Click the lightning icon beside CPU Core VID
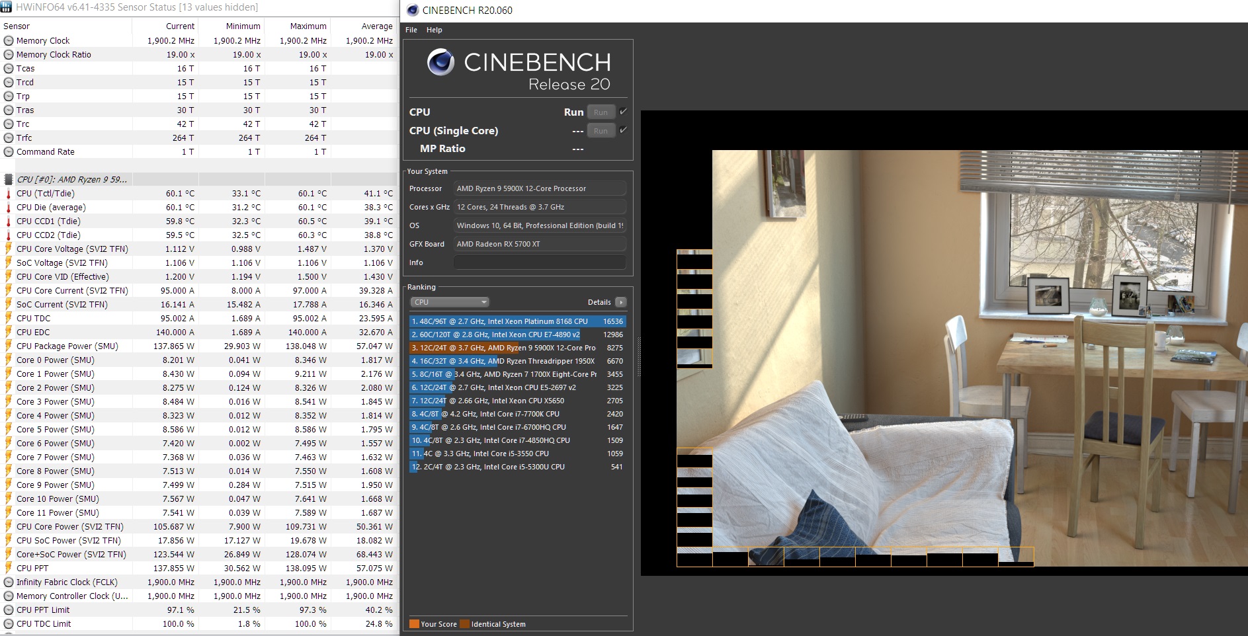The height and width of the screenshot is (636, 1248). click(x=9, y=277)
